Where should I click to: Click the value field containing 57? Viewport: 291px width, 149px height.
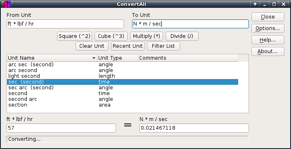[61, 128]
